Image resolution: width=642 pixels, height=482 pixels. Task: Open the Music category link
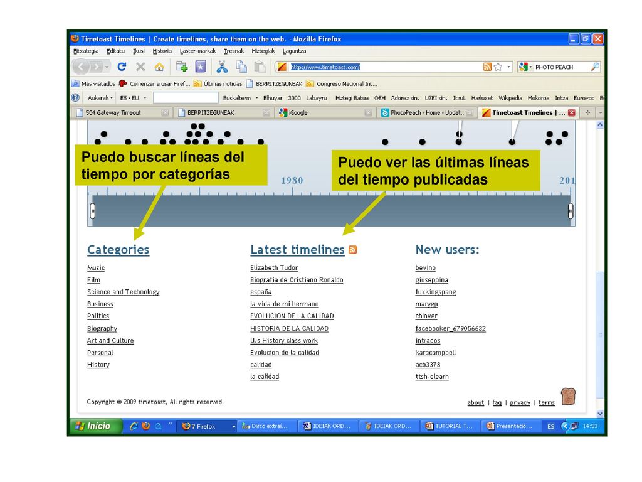[96, 267]
